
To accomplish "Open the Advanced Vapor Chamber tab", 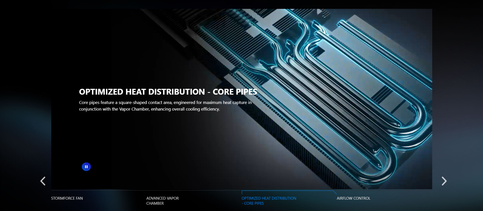I will click(x=163, y=201).
